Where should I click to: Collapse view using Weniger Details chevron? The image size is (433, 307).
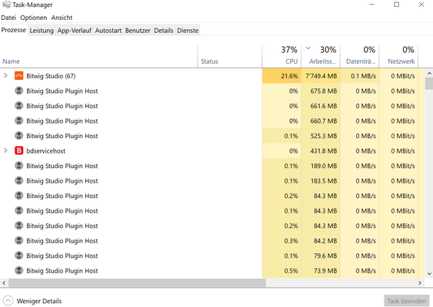pos(8,301)
